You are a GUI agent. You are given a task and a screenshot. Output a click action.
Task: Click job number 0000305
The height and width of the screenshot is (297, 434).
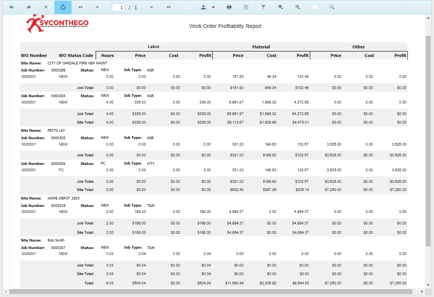coord(58,138)
